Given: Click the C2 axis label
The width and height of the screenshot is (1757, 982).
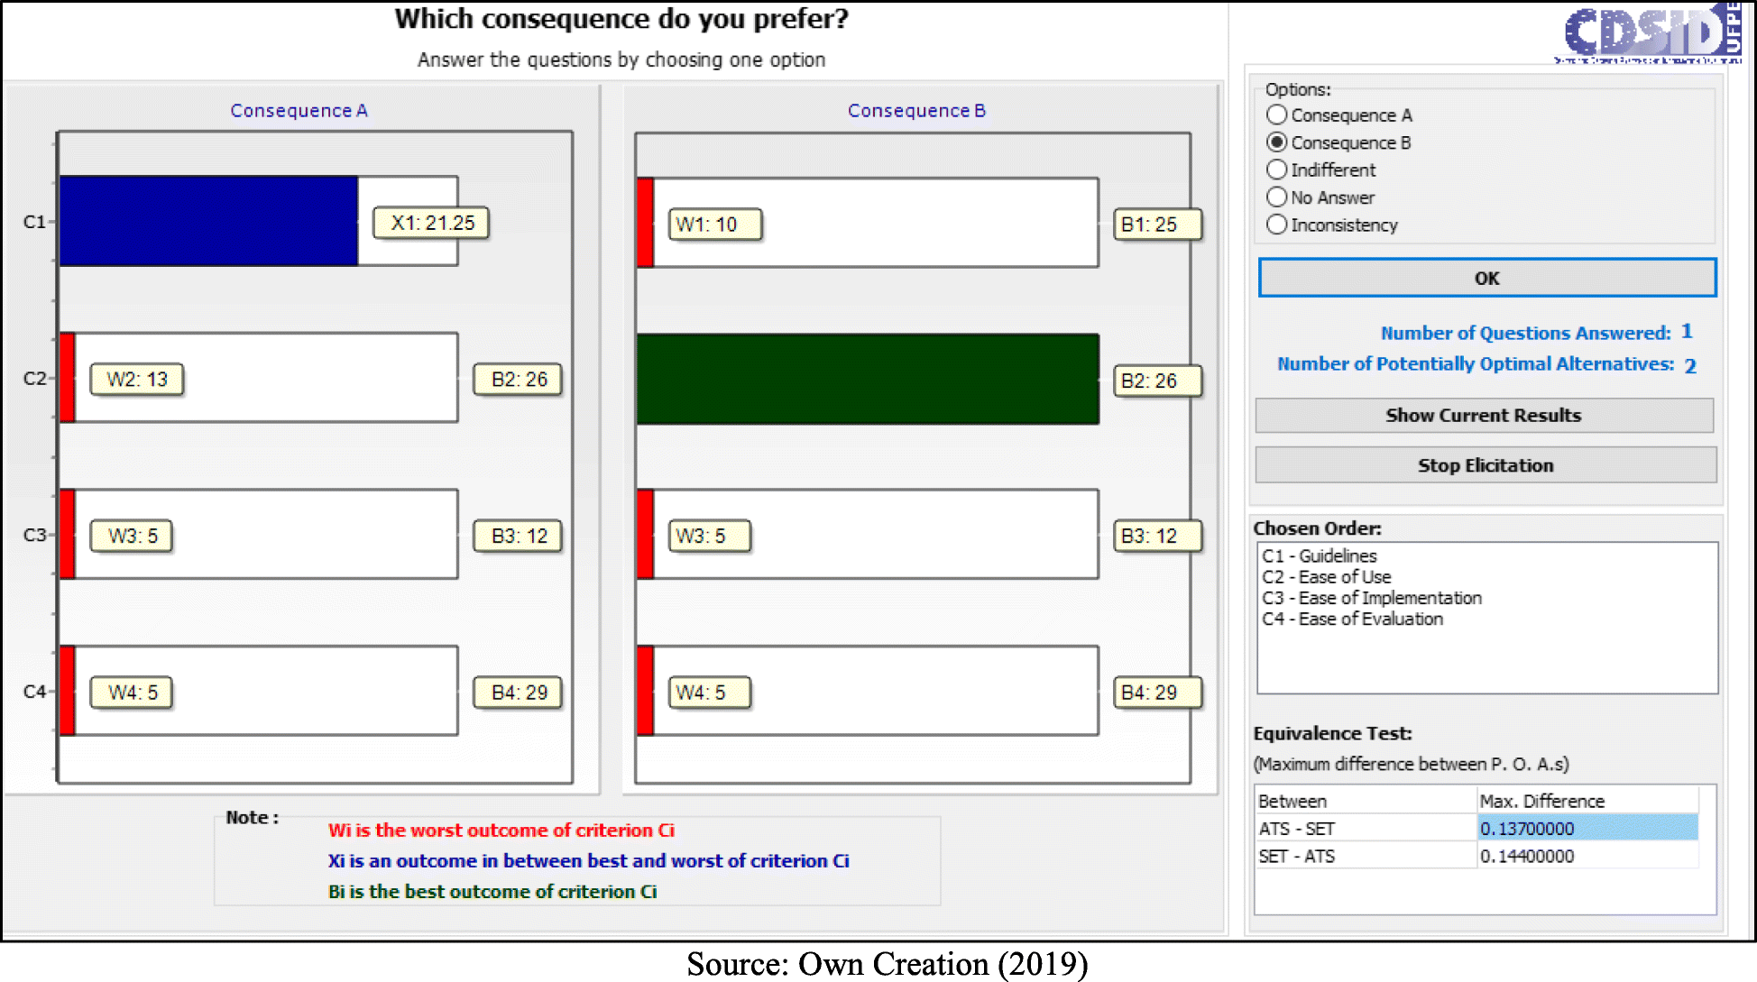Looking at the screenshot, I should tap(34, 379).
